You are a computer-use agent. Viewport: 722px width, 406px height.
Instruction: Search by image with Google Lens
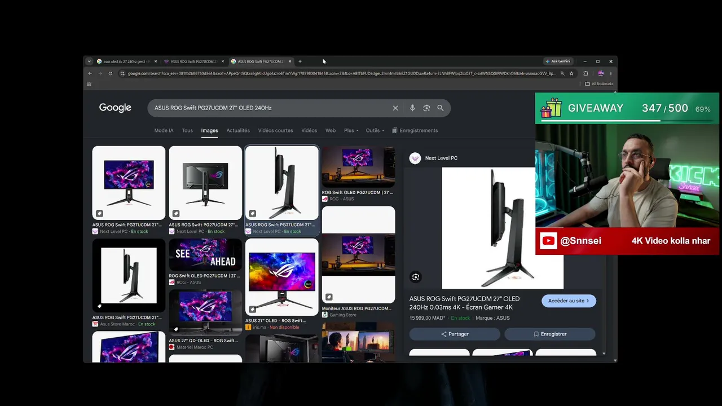(x=426, y=108)
